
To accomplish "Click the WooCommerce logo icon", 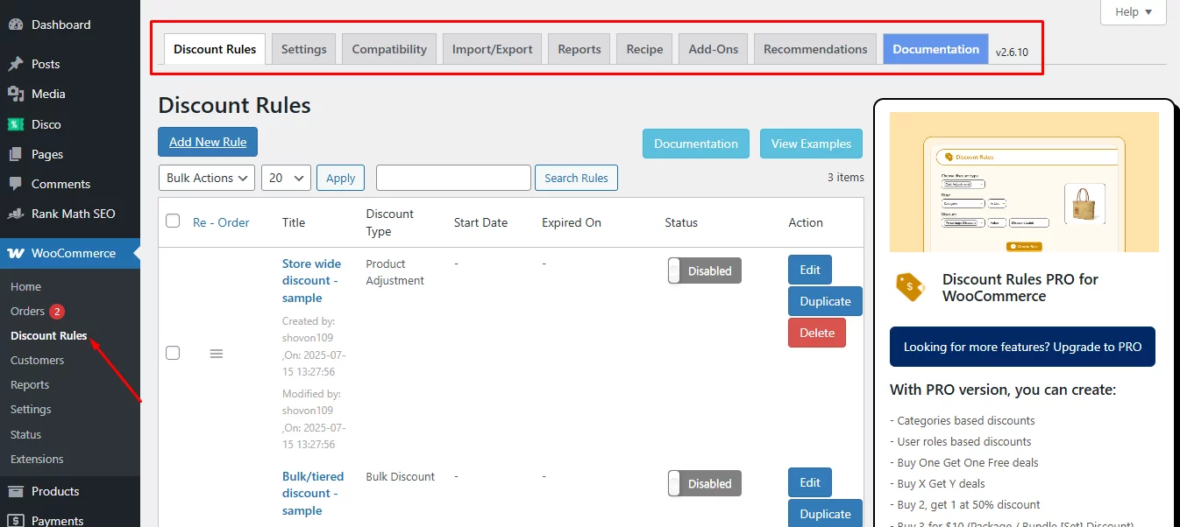I will pos(16,253).
